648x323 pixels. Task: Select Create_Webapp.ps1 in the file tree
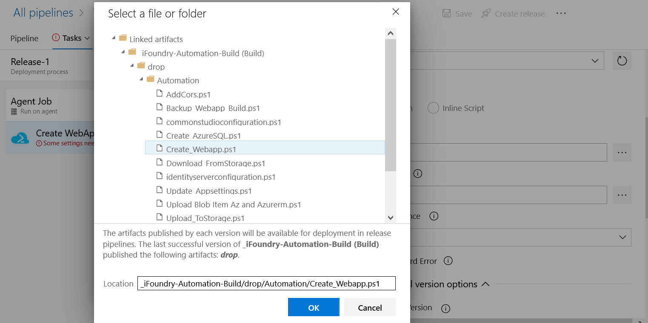[x=265, y=149]
